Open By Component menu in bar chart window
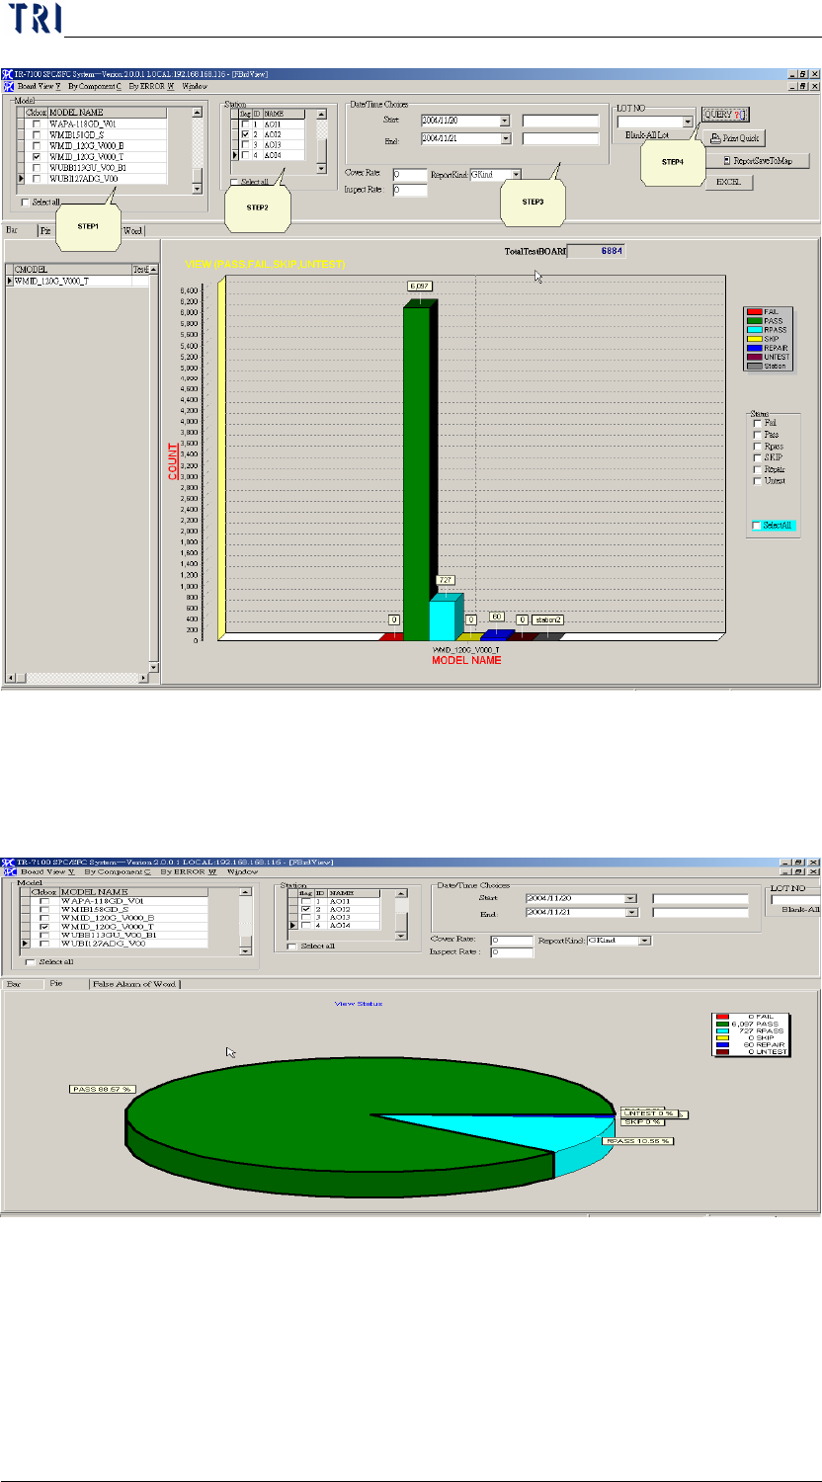822x1482 pixels. point(96,87)
